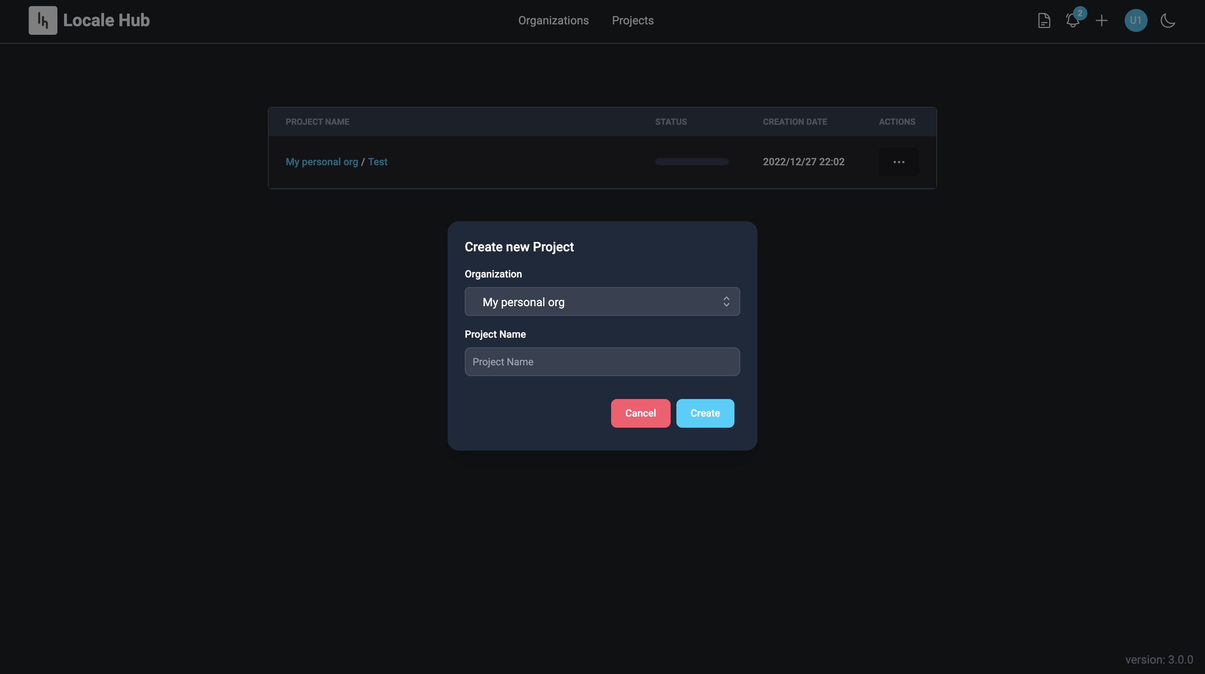This screenshot has width=1205, height=674.
Task: Click the Test project status progress bar
Action: coord(691,162)
